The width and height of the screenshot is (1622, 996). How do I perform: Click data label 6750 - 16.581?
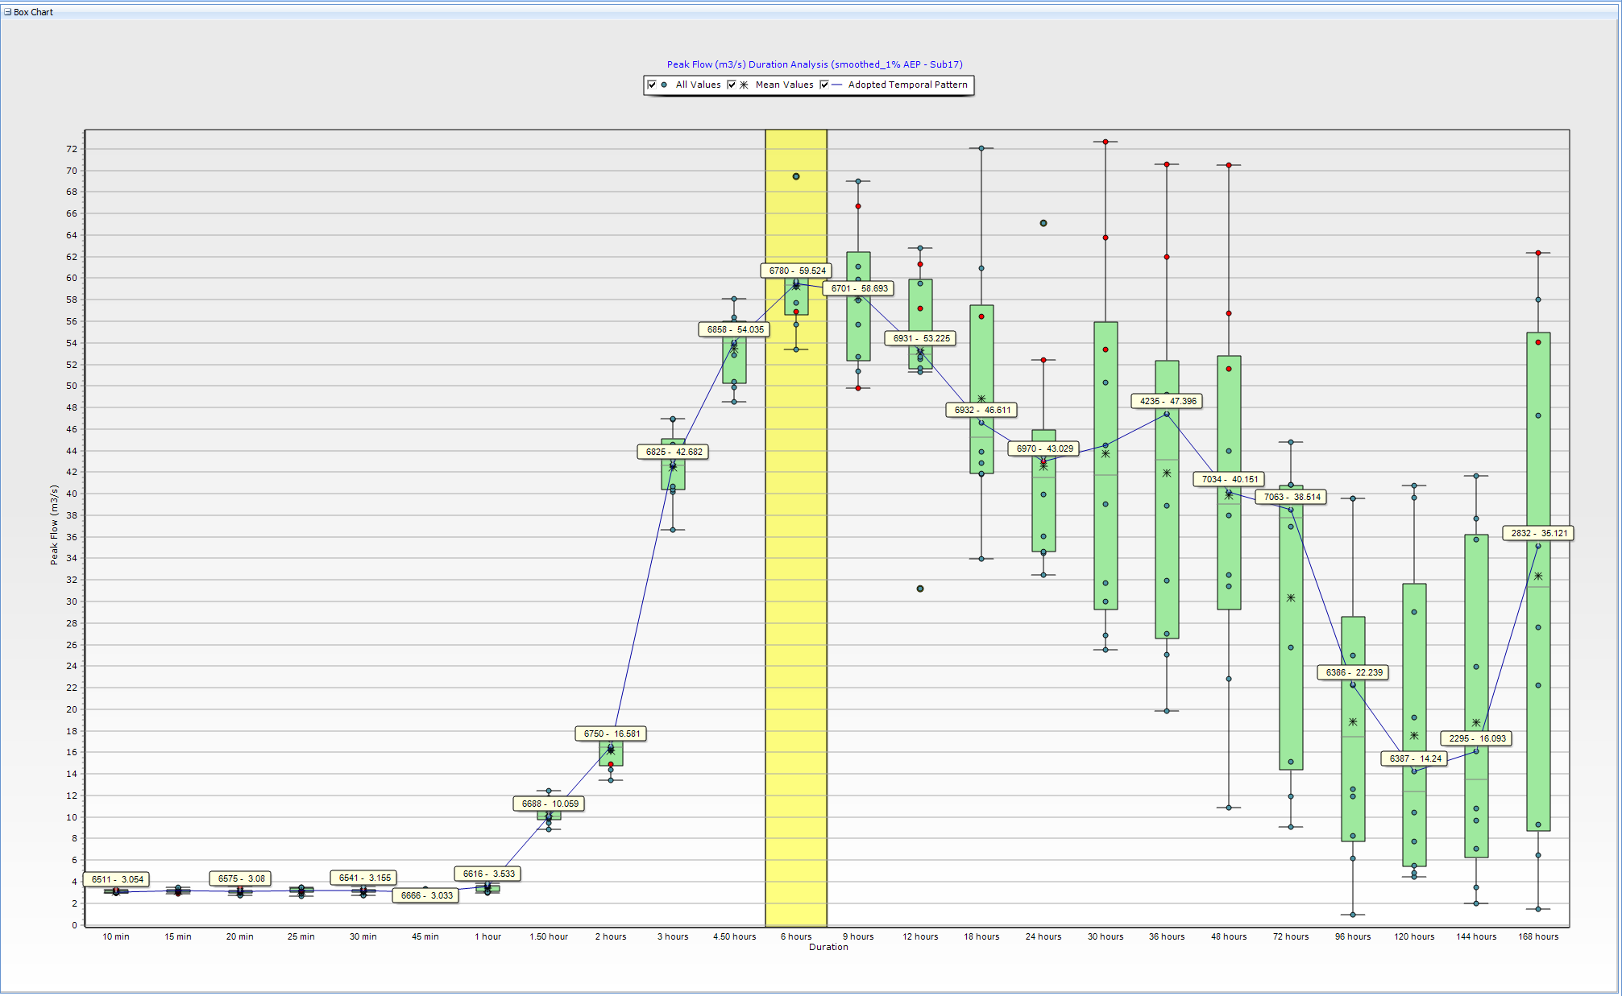click(612, 734)
